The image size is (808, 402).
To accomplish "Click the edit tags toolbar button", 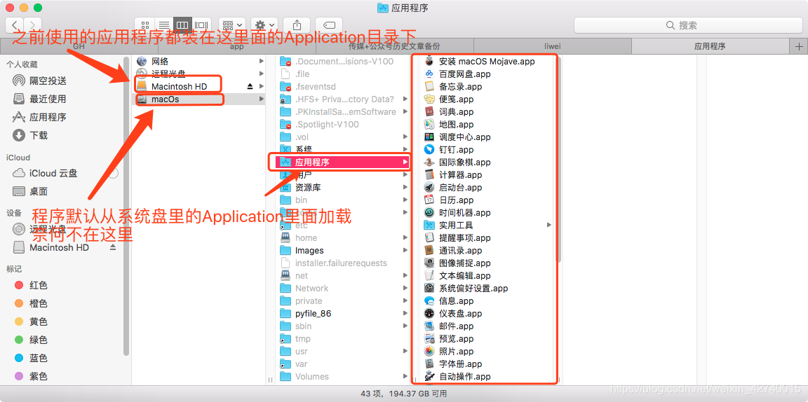I will pyautogui.click(x=329, y=25).
